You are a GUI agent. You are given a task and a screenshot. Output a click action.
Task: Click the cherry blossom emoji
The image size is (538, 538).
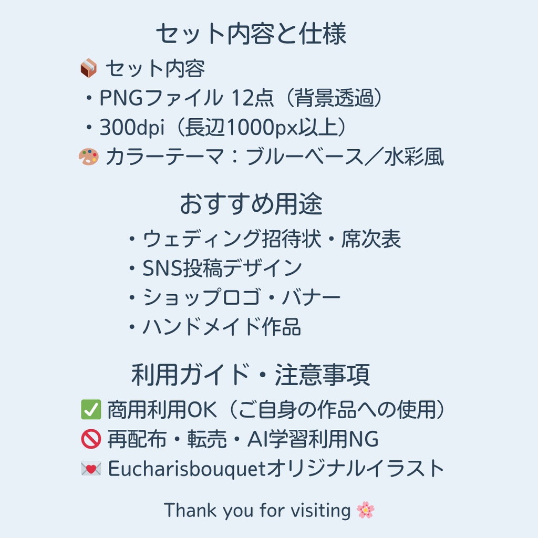365,510
